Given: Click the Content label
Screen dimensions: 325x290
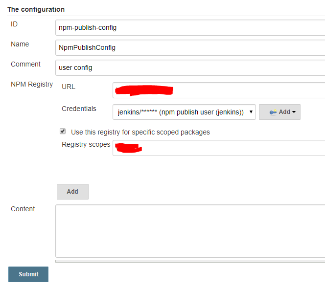Looking at the screenshot, I should [x=23, y=209].
